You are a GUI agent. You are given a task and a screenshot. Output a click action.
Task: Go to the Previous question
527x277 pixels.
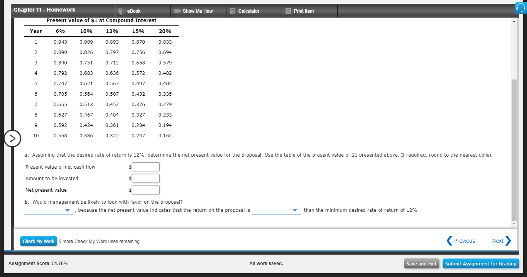point(461,241)
